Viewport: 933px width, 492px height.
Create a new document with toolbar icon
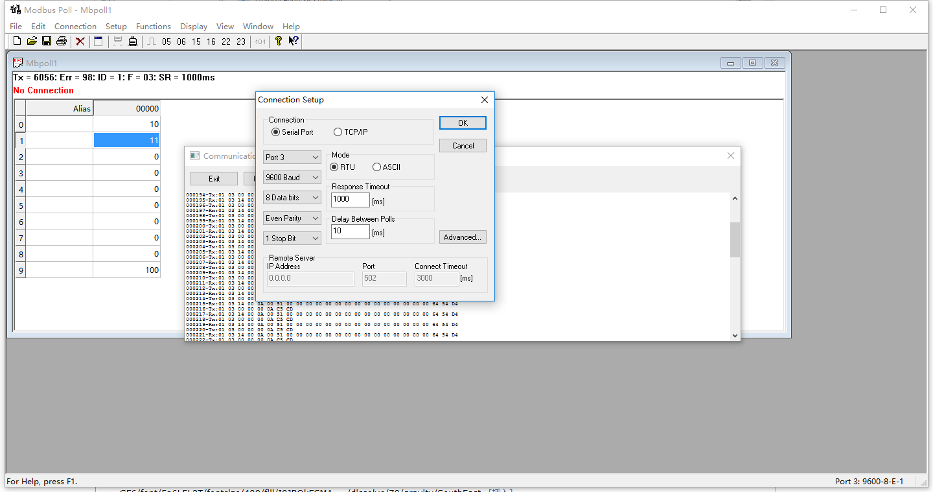click(x=17, y=41)
